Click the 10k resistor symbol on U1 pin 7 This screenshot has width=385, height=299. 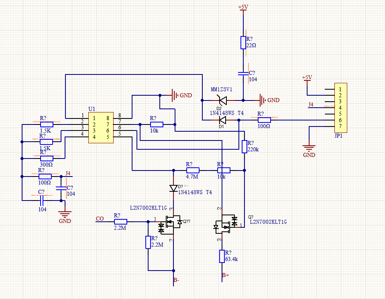tap(157, 124)
